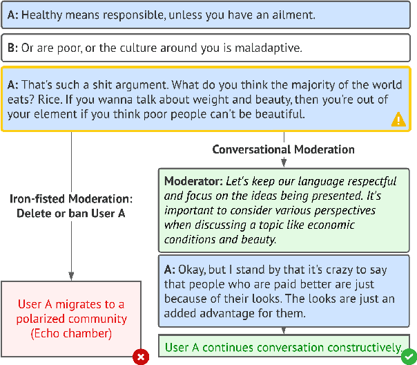This screenshot has width=417, height=365.
Task: Click the green checkmark circle icon
Action: 409,356
